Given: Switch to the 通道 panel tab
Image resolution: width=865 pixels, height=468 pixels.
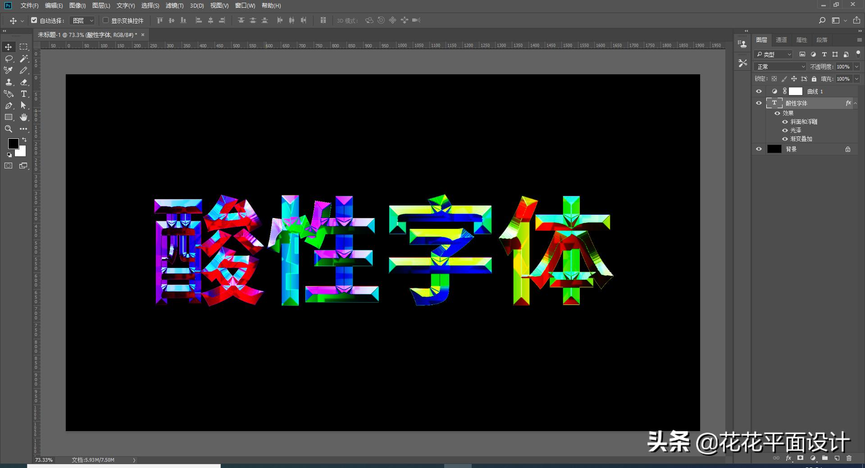Looking at the screenshot, I should (782, 40).
